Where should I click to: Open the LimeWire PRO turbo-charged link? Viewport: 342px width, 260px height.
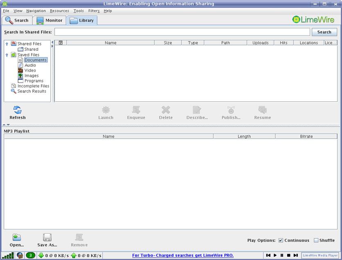(183, 256)
